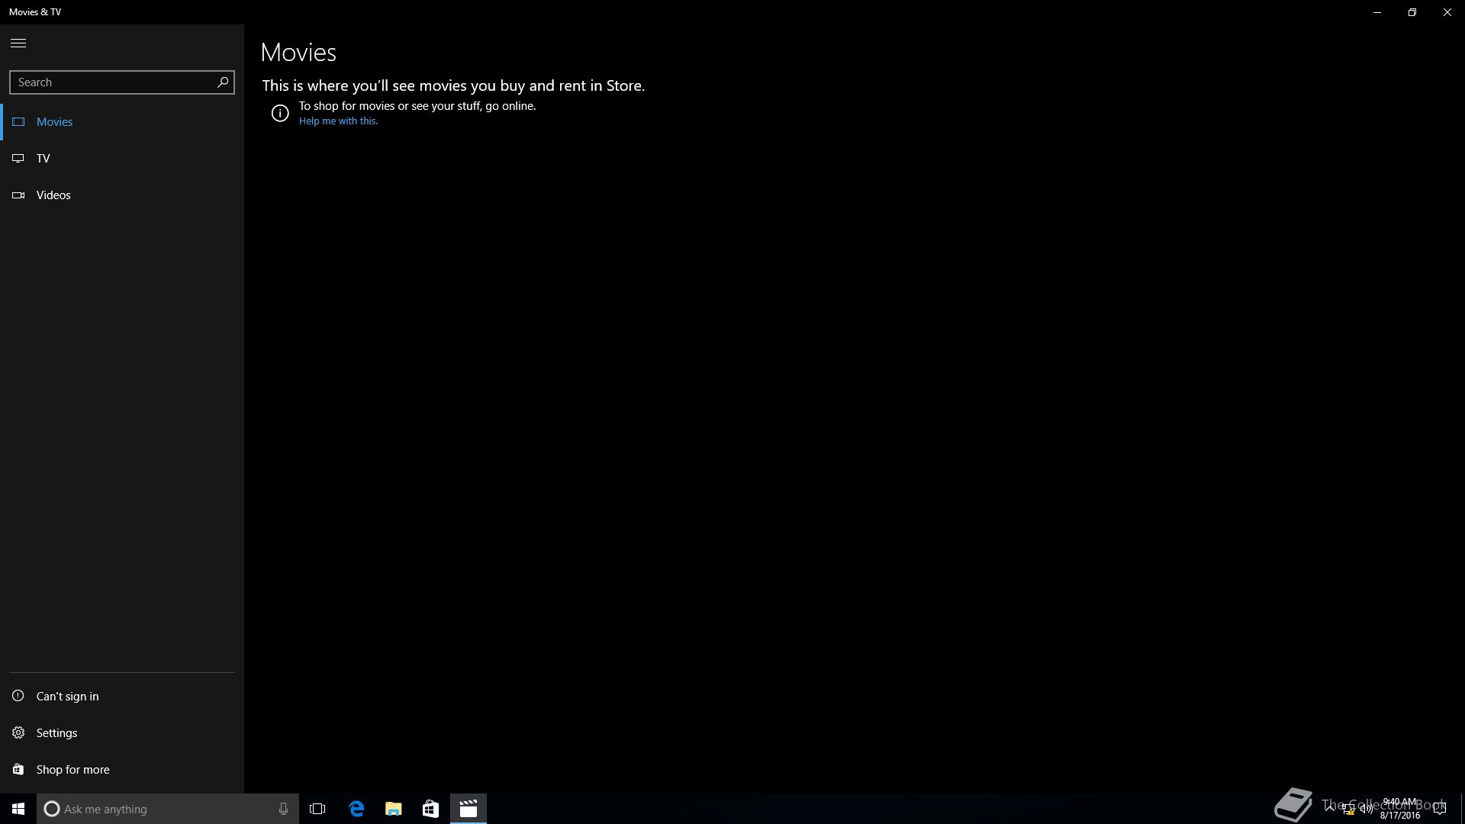
Task: Open Settings in the sidebar
Action: tap(122, 733)
